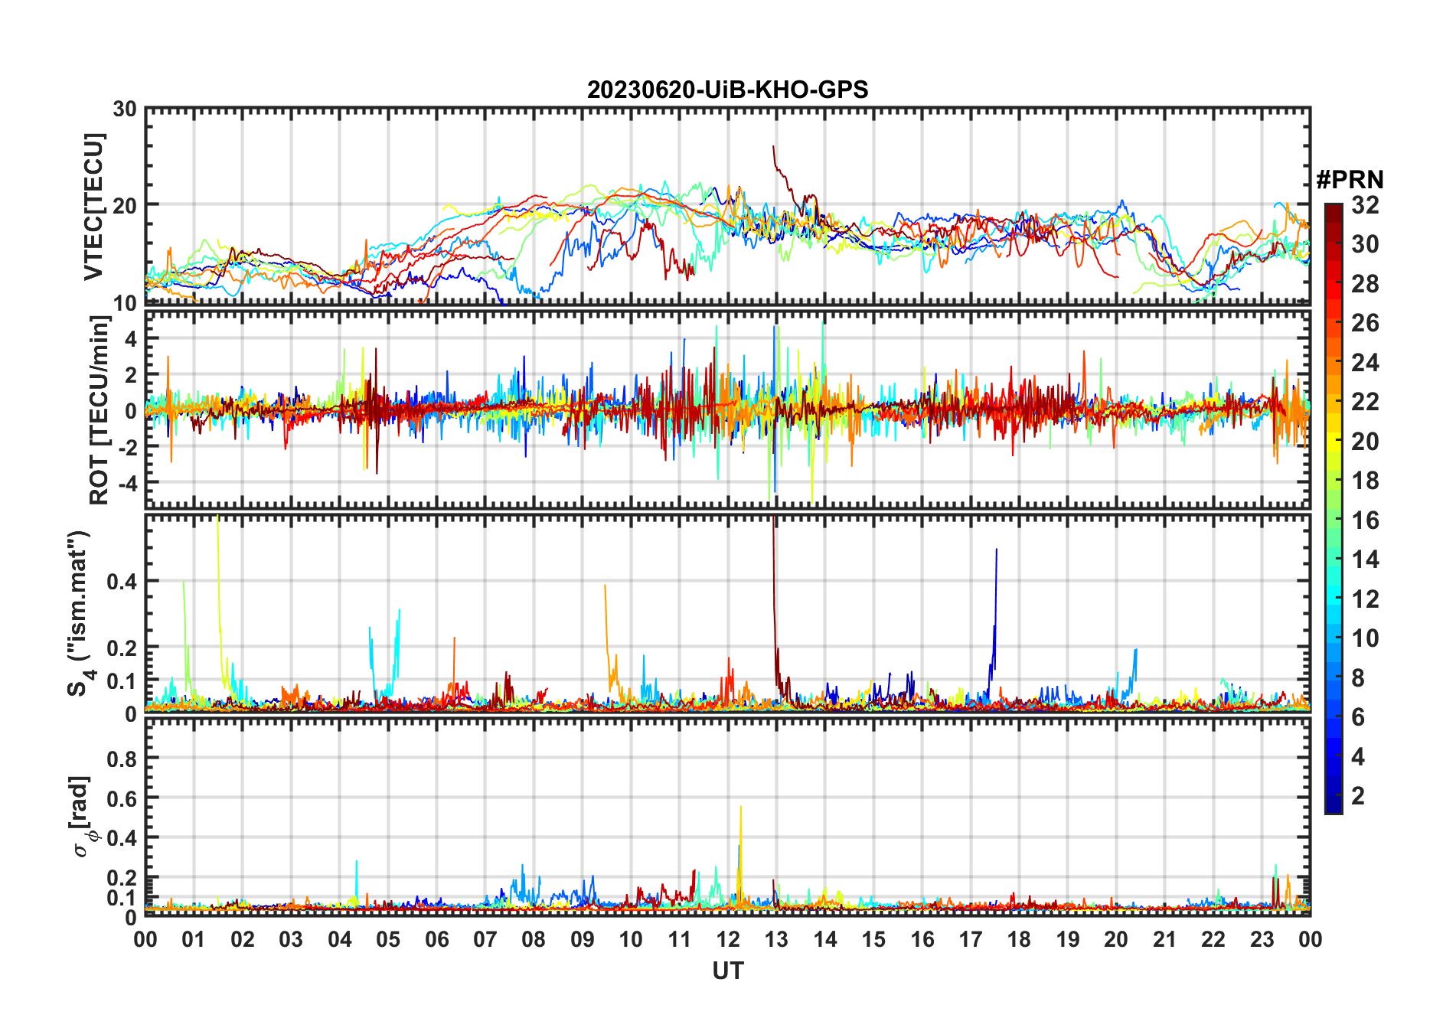Select the VTEC axis tick "10"

click(125, 303)
